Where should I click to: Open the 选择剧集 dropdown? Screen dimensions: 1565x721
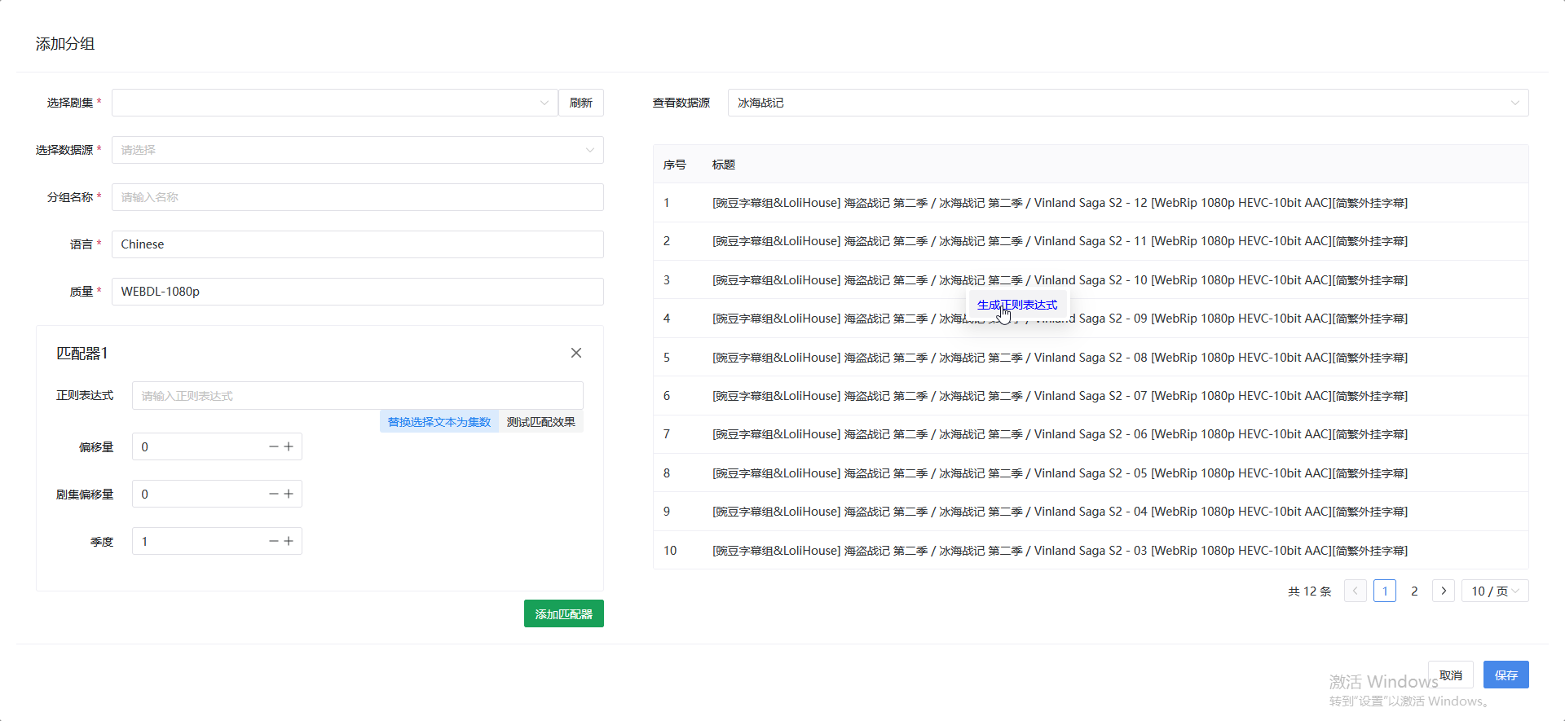pos(335,103)
